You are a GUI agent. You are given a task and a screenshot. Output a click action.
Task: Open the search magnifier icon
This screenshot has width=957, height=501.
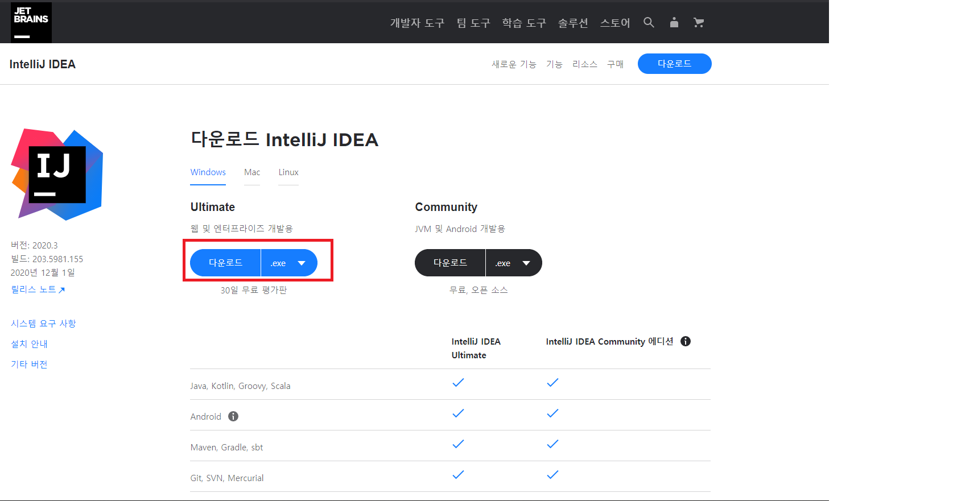click(x=649, y=22)
